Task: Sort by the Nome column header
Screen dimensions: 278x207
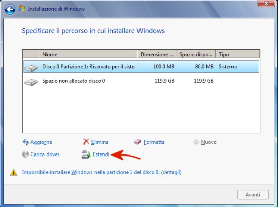Action: 88,54
